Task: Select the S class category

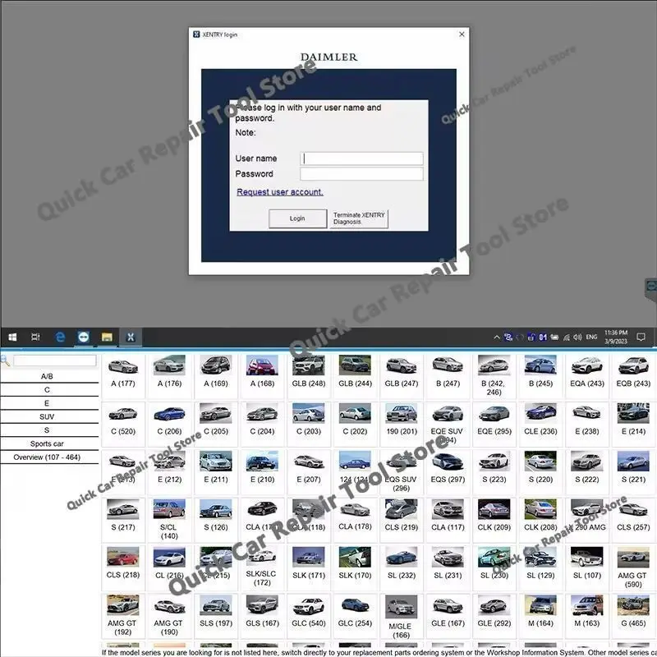Action: pyautogui.click(x=47, y=430)
